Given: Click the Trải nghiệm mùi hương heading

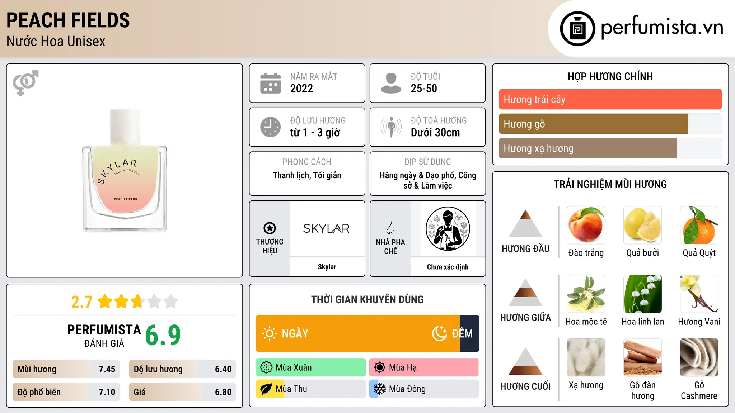Looking at the screenshot, I should pos(610,185).
